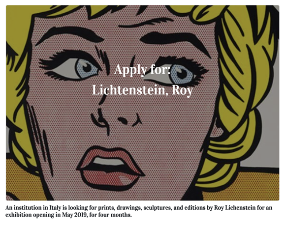Click the yellow hair on the left side
The height and width of the screenshot is (226, 286).
[x=18, y=73]
